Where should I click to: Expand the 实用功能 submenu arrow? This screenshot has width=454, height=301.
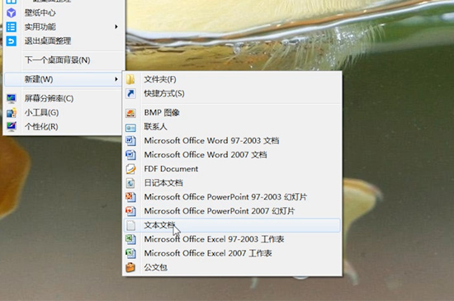click(x=116, y=26)
